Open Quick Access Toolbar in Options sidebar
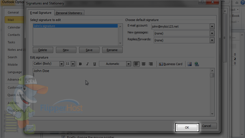The image size is (245, 138). [16, 95]
